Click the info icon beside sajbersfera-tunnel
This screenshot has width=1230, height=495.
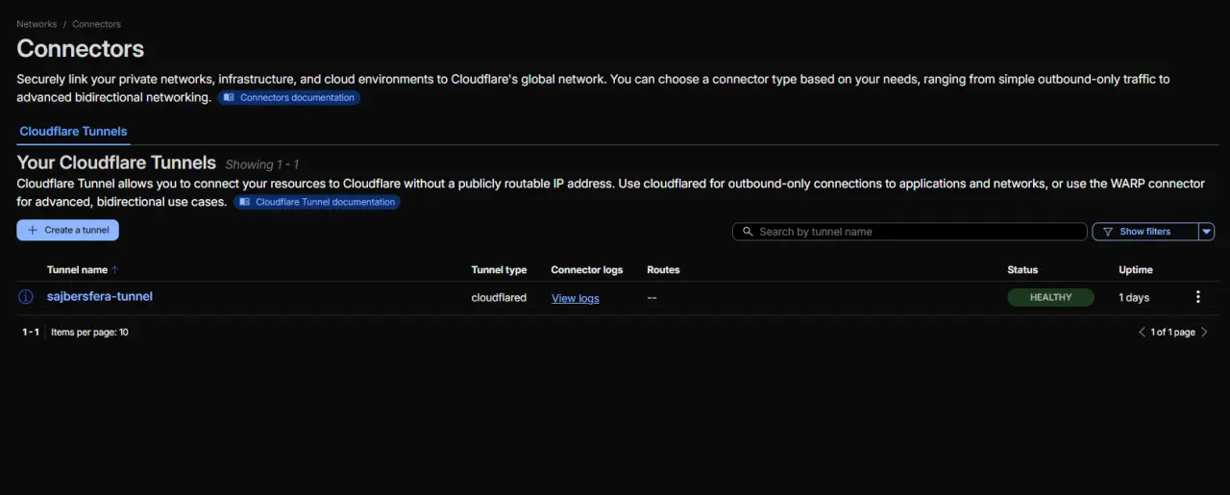tap(26, 297)
